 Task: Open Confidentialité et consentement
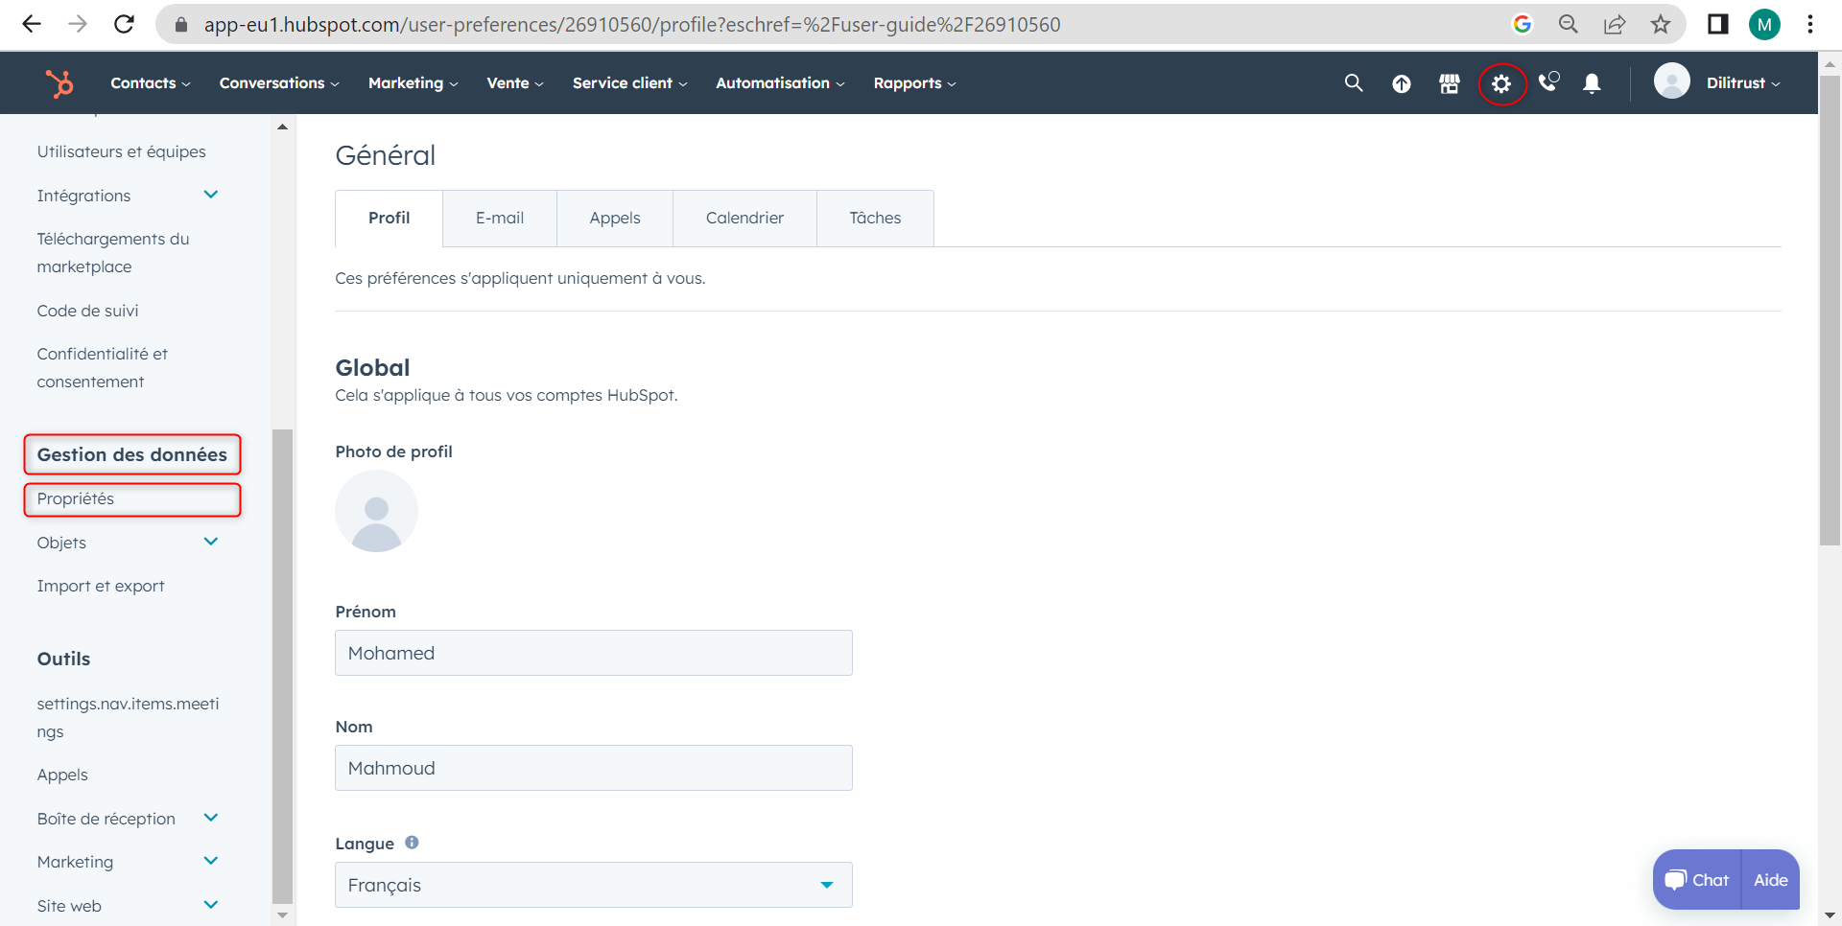point(102,368)
